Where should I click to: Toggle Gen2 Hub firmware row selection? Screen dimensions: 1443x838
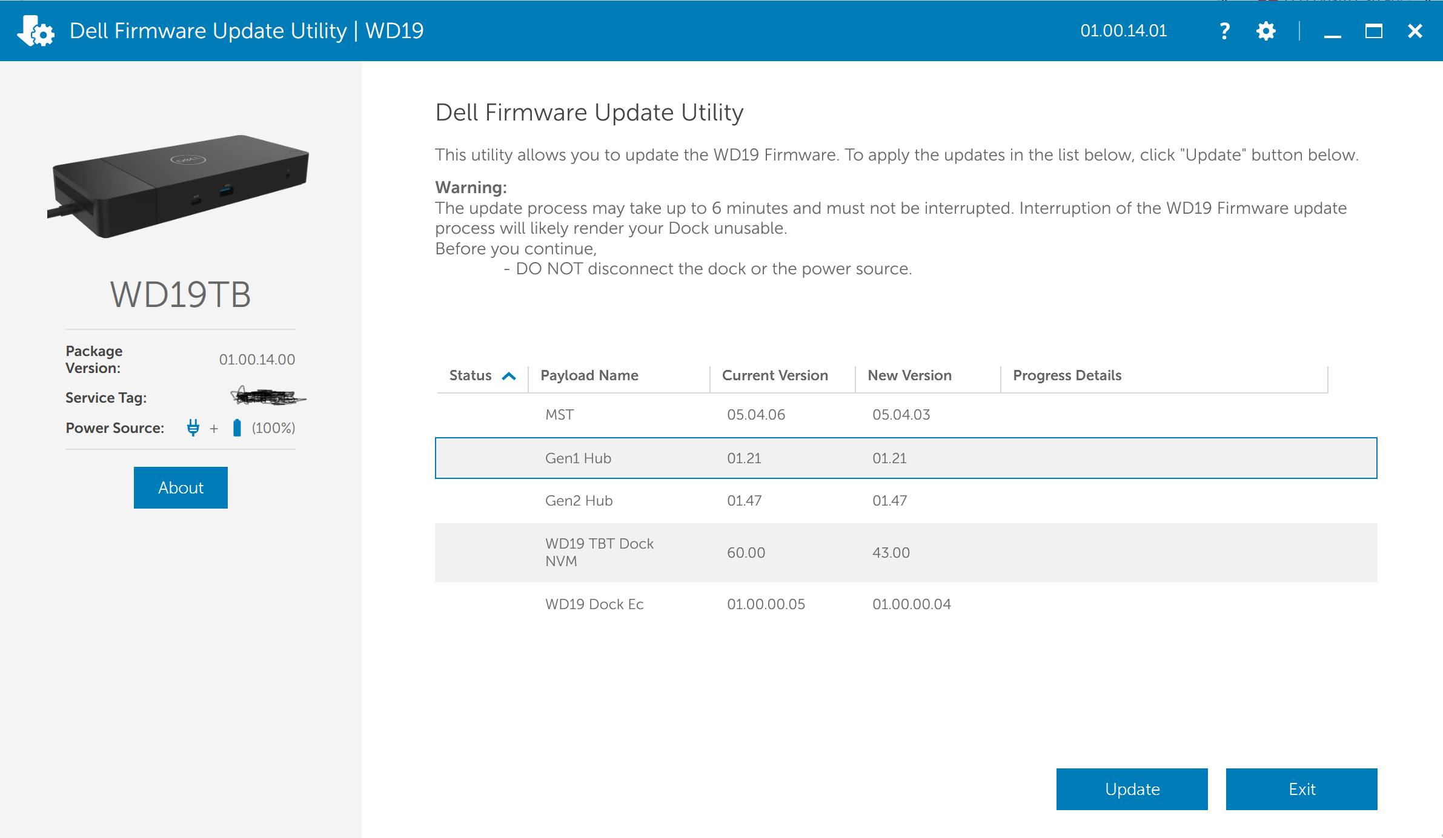click(906, 500)
